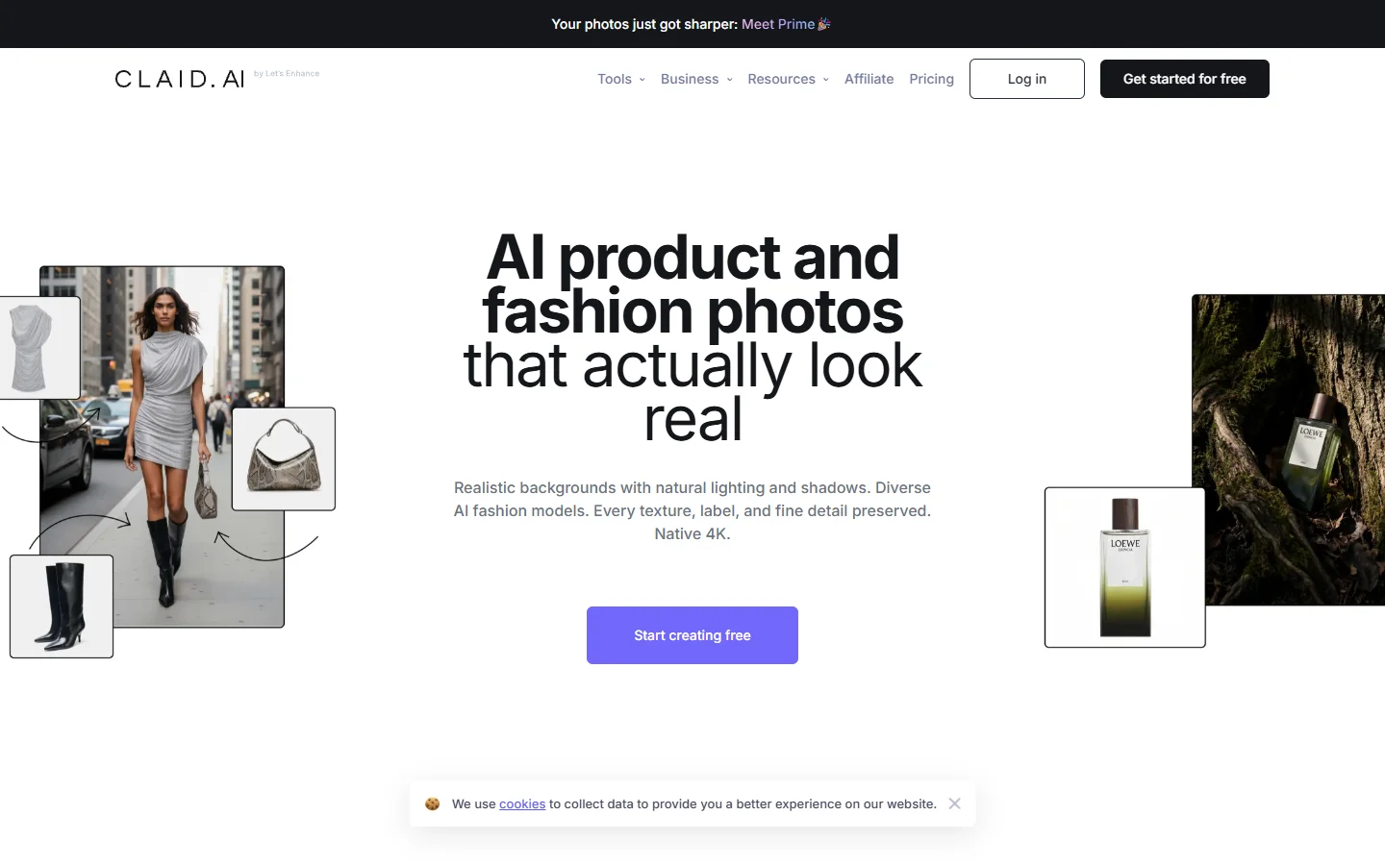Open the Pricing page from the navigation
The width and height of the screenshot is (1385, 865).
click(931, 79)
